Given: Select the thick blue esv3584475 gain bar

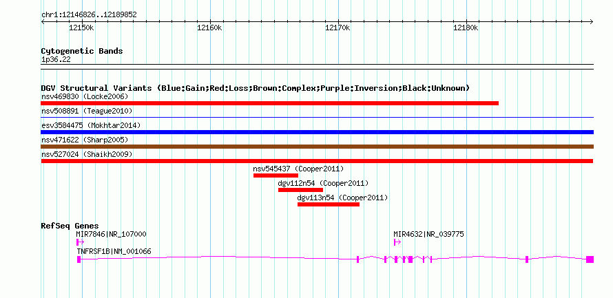Looking at the screenshot, I should (x=317, y=132).
